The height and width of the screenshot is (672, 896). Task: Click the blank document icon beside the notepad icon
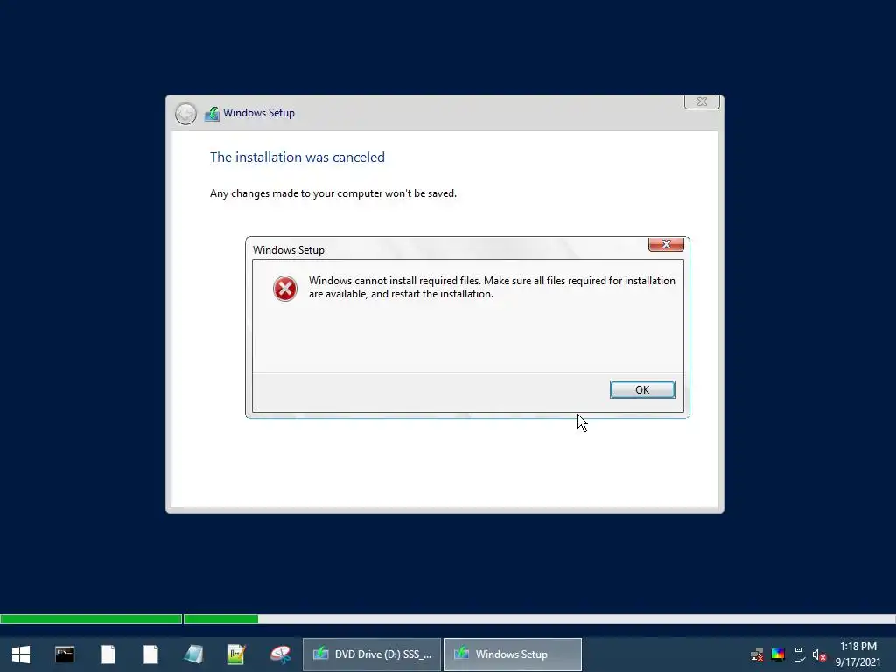pos(150,654)
